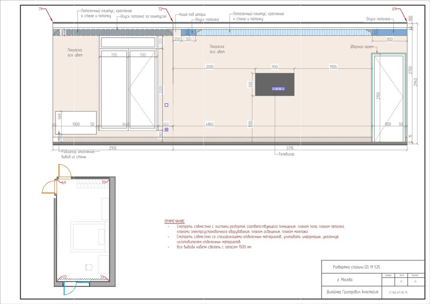430x304 pixels.
Task: Select the square switch symbol beside the window
Action: click(166, 105)
